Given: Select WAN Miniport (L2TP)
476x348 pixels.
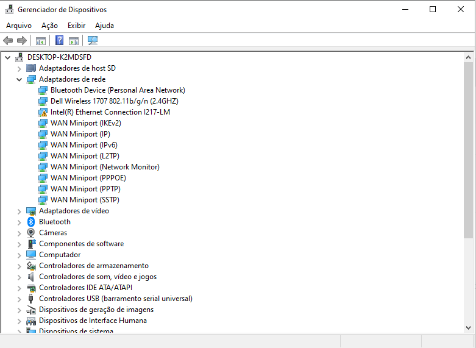Looking at the screenshot, I should [85, 156].
